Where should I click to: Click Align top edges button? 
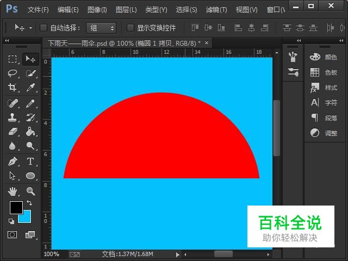point(195,28)
